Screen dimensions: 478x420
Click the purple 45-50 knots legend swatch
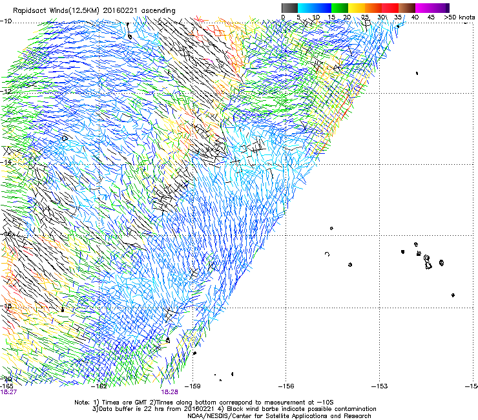(x=441, y=8)
